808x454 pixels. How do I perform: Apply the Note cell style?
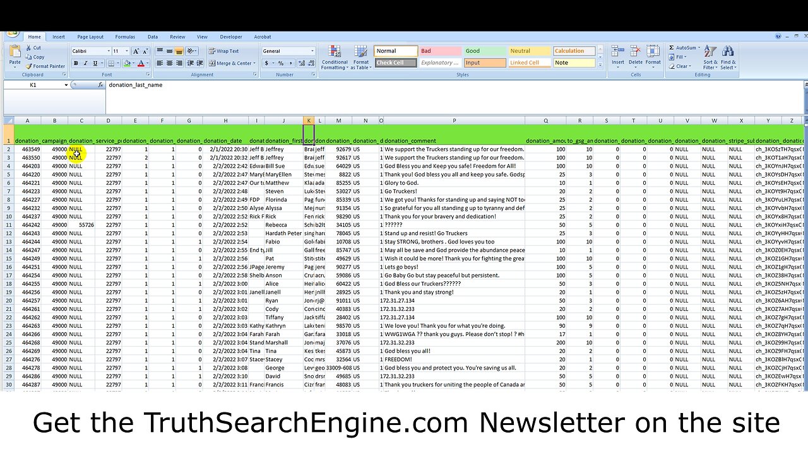tap(574, 63)
